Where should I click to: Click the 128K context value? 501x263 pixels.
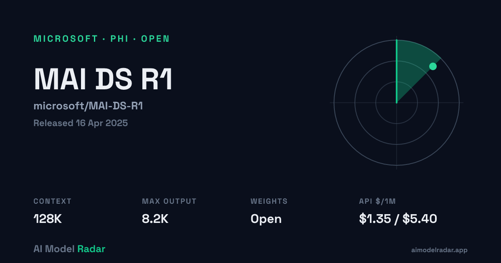click(48, 219)
